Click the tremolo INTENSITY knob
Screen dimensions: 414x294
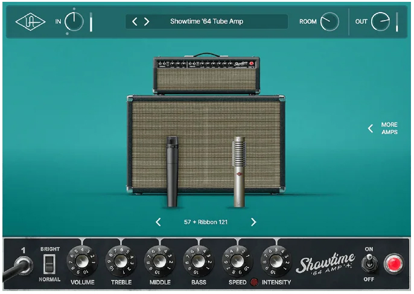tap(276, 261)
